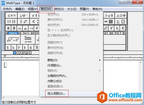This screenshot has height=105, width=144.
Task: Open the 视图(V) menu
Action: click(33, 9)
